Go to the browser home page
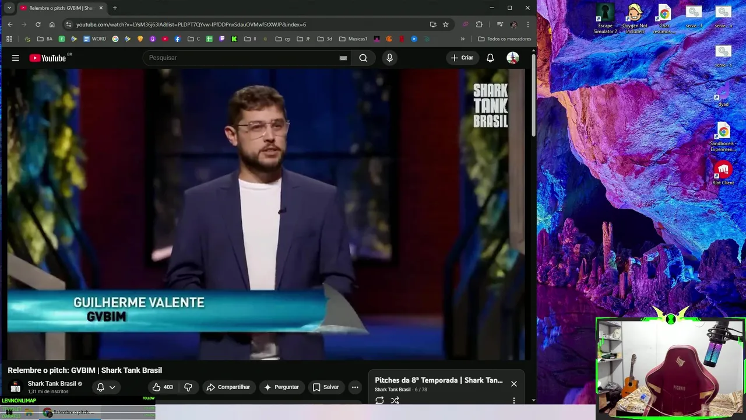746x420 pixels. [x=52, y=24]
